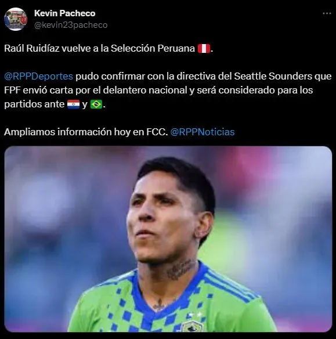Follow the @RPPDeportes mention link
The height and width of the screenshot is (339, 336).
[x=39, y=76]
